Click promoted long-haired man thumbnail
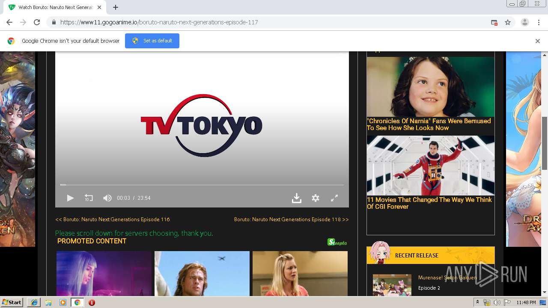Screen dimensions: 548x308 (x=202, y=274)
